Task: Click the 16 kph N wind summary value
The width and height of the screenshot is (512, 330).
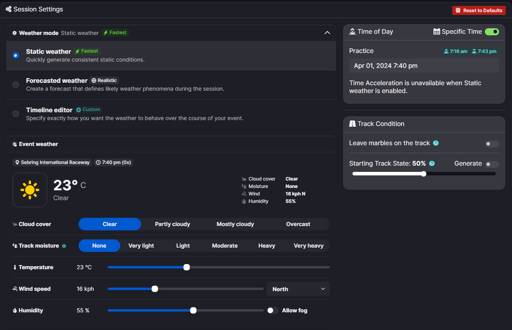Action: [295, 194]
